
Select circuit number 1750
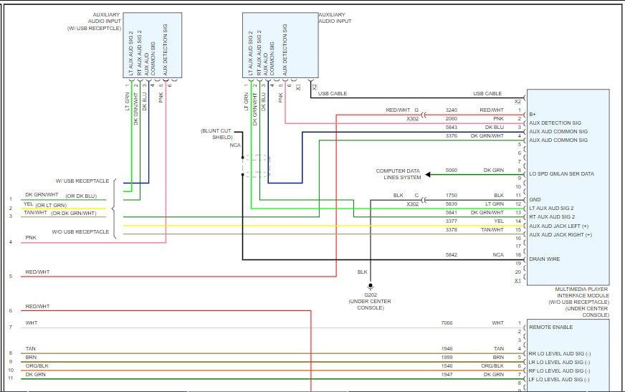452,195
